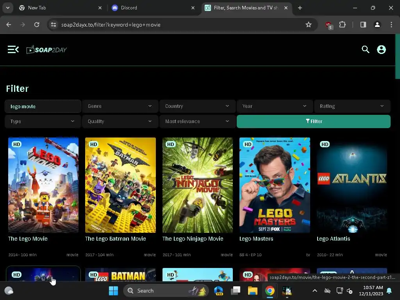This screenshot has width=400, height=300.
Task: Open the Chrome profile icon
Action: (377, 25)
